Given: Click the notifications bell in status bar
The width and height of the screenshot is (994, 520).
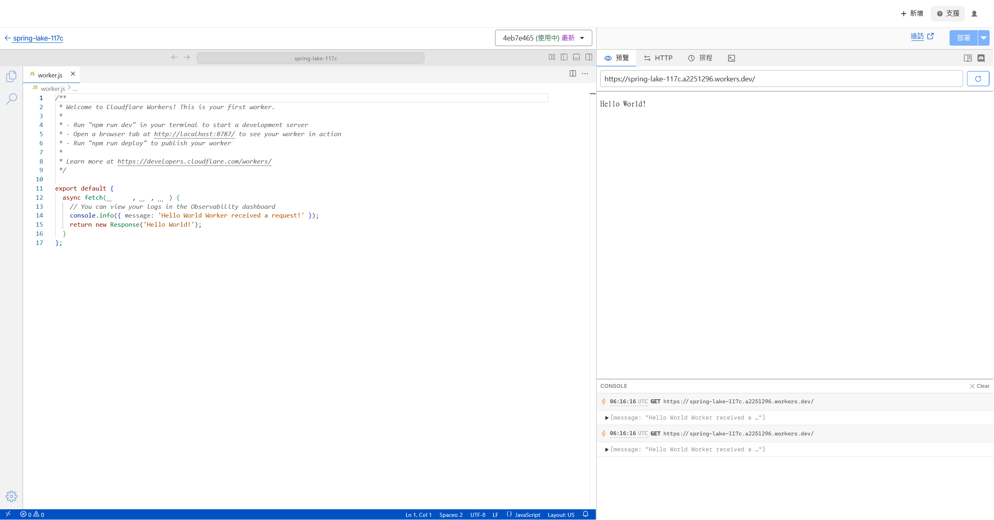Looking at the screenshot, I should click(585, 514).
